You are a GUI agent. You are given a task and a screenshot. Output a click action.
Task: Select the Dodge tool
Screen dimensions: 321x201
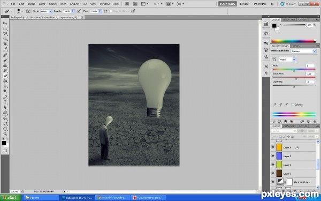(x=5, y=91)
